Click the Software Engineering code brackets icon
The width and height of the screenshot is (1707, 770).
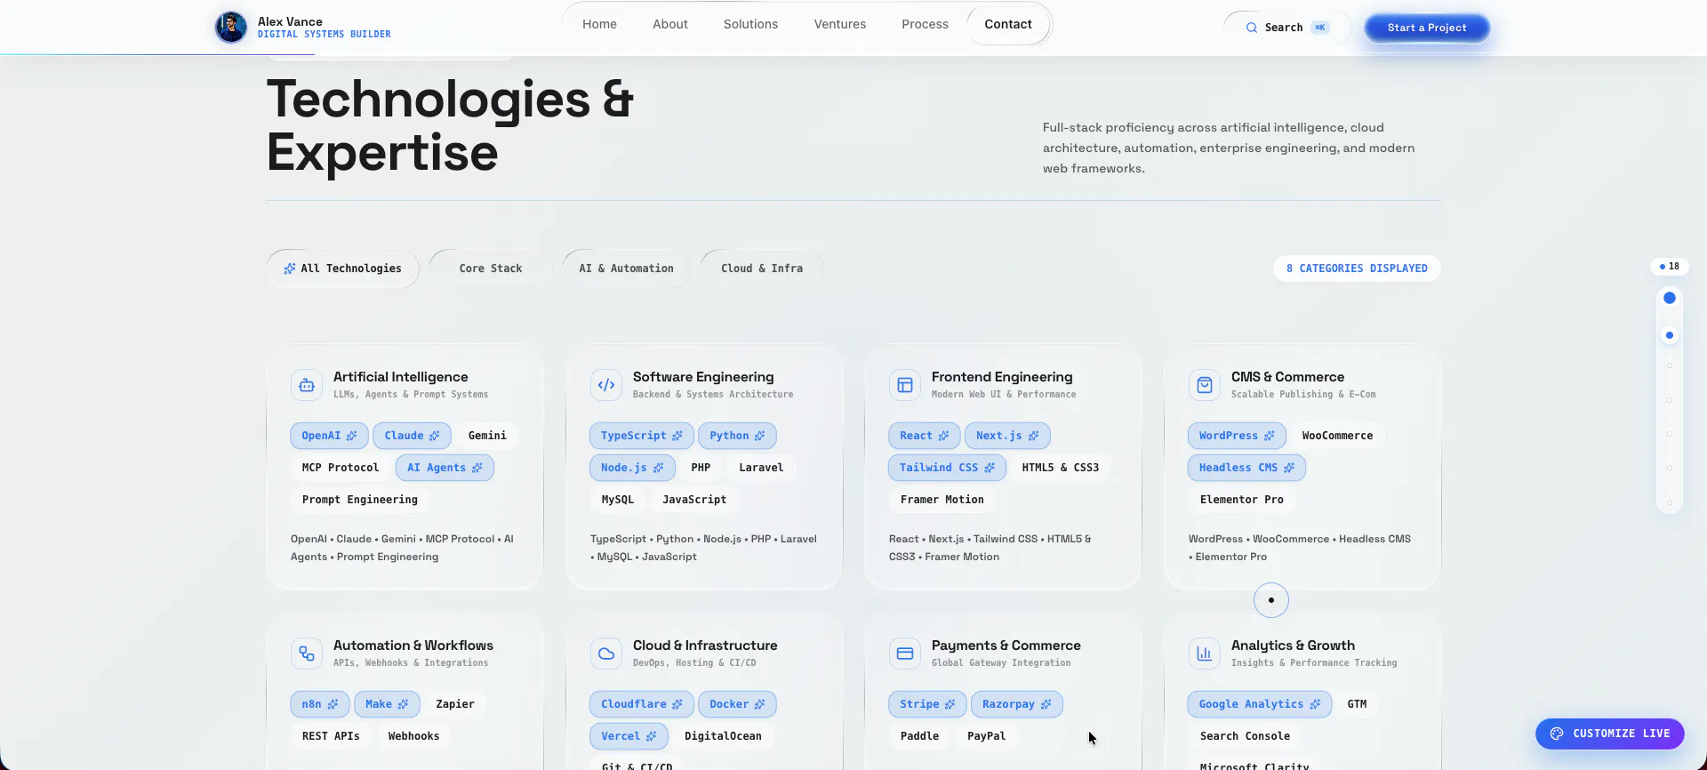pyautogui.click(x=606, y=385)
